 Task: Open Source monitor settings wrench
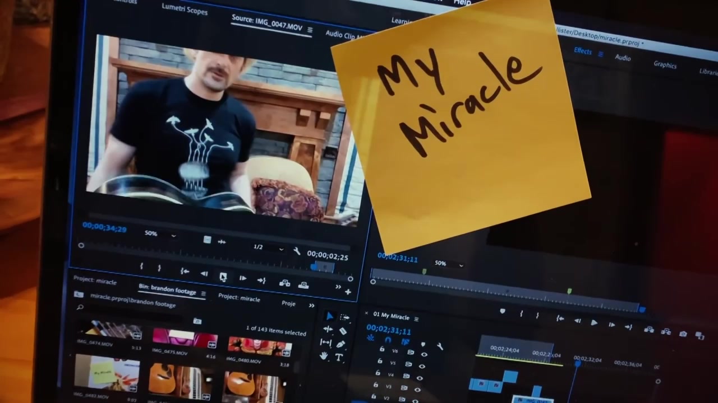[297, 251]
